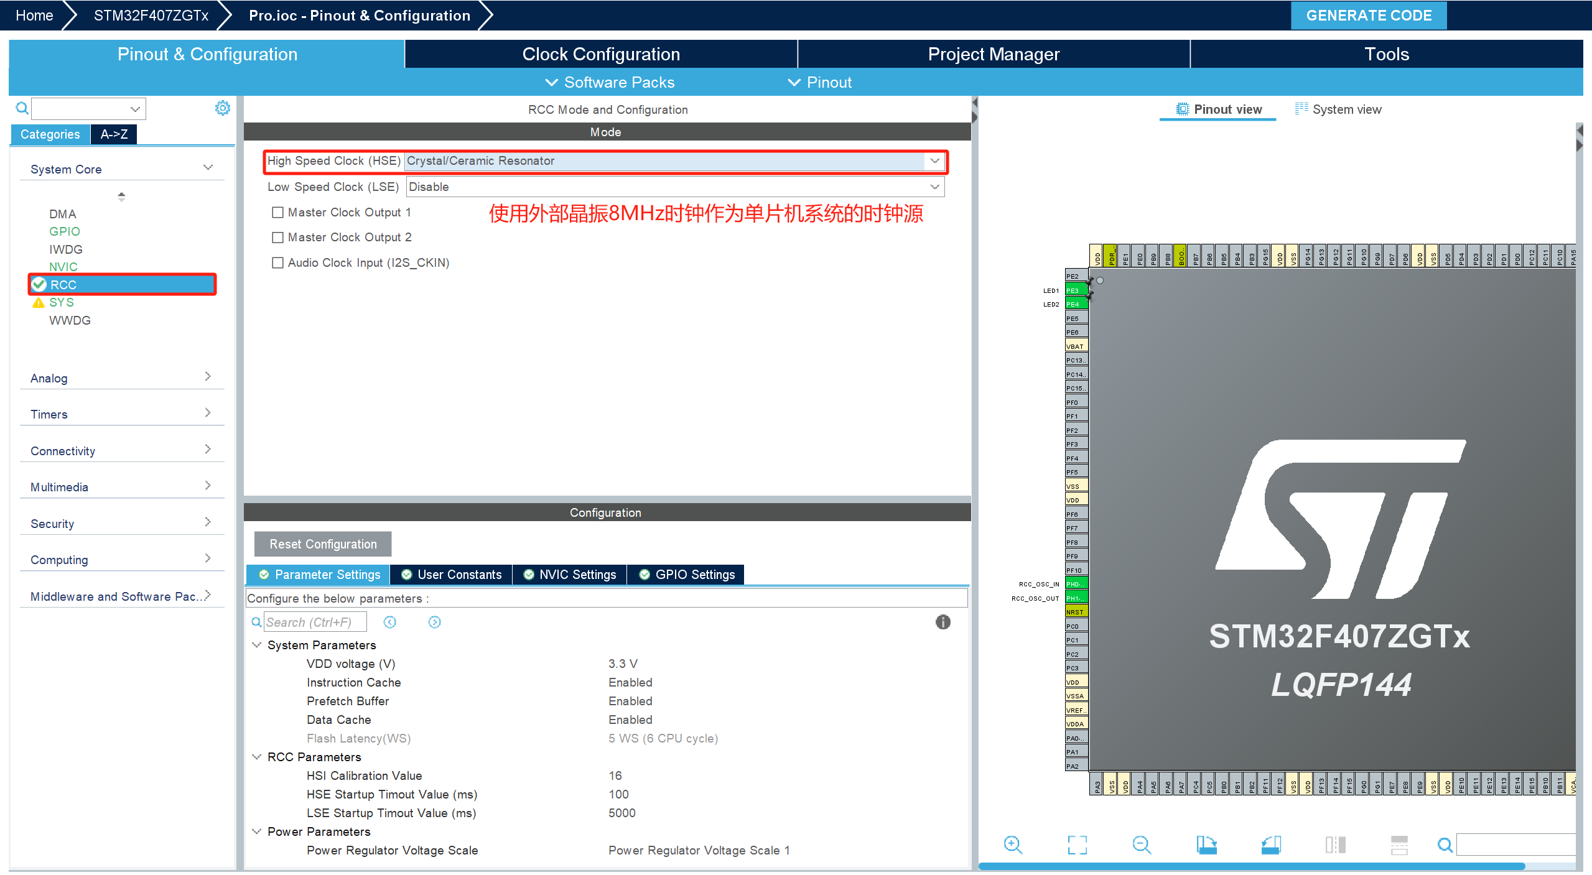Go to Home breadcrumb
Screen dimensions: 1592x875
pyautogui.click(x=34, y=16)
